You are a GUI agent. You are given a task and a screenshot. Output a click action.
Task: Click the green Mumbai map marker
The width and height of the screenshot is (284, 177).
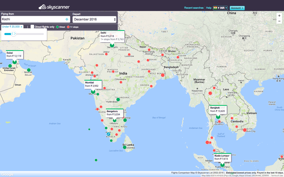click(x=93, y=92)
